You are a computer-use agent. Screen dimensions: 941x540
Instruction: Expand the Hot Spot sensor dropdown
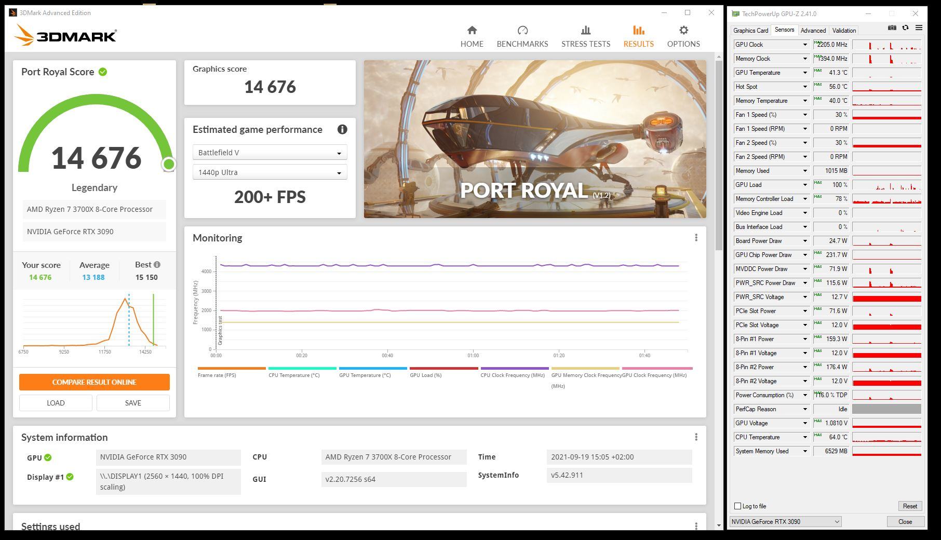click(805, 87)
